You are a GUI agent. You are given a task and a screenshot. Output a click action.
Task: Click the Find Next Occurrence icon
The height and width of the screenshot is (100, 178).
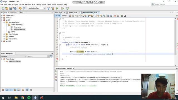[88, 16]
